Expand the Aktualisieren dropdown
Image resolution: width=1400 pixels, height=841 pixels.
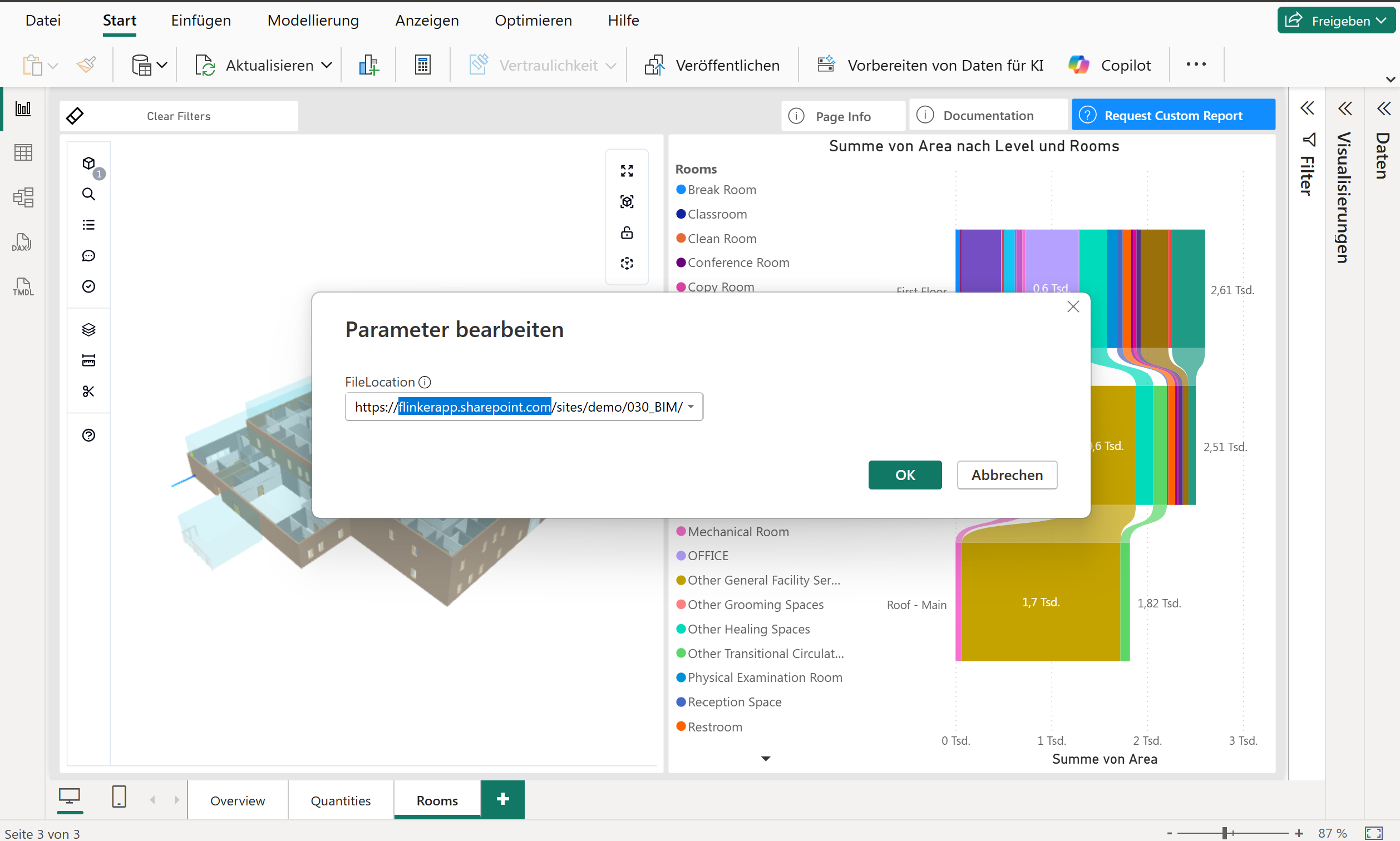tap(327, 65)
